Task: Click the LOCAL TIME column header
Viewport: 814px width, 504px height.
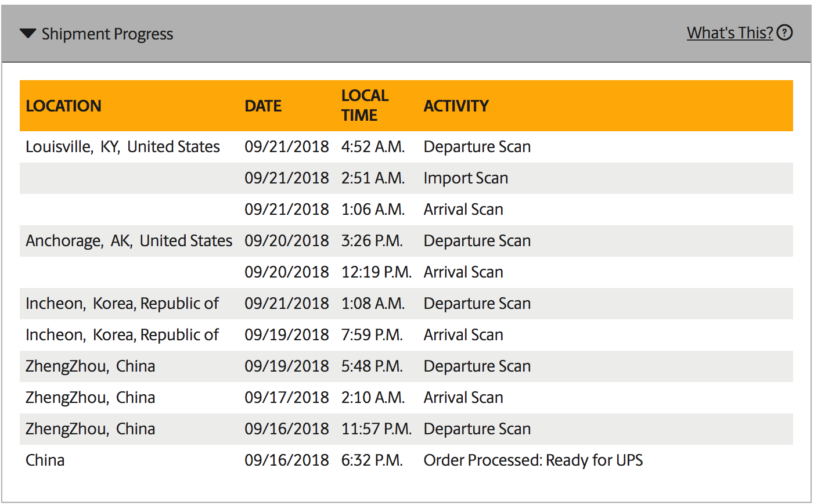Action: coord(365,105)
